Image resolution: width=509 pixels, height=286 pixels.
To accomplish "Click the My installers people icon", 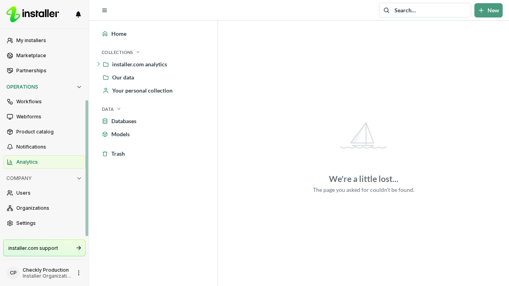I will pos(10,41).
